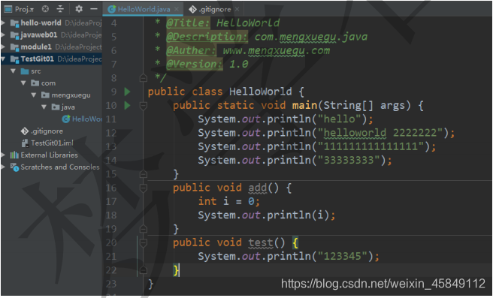Select javaweb01 module in tree
Screen dimensions: 493x298
click(39, 35)
